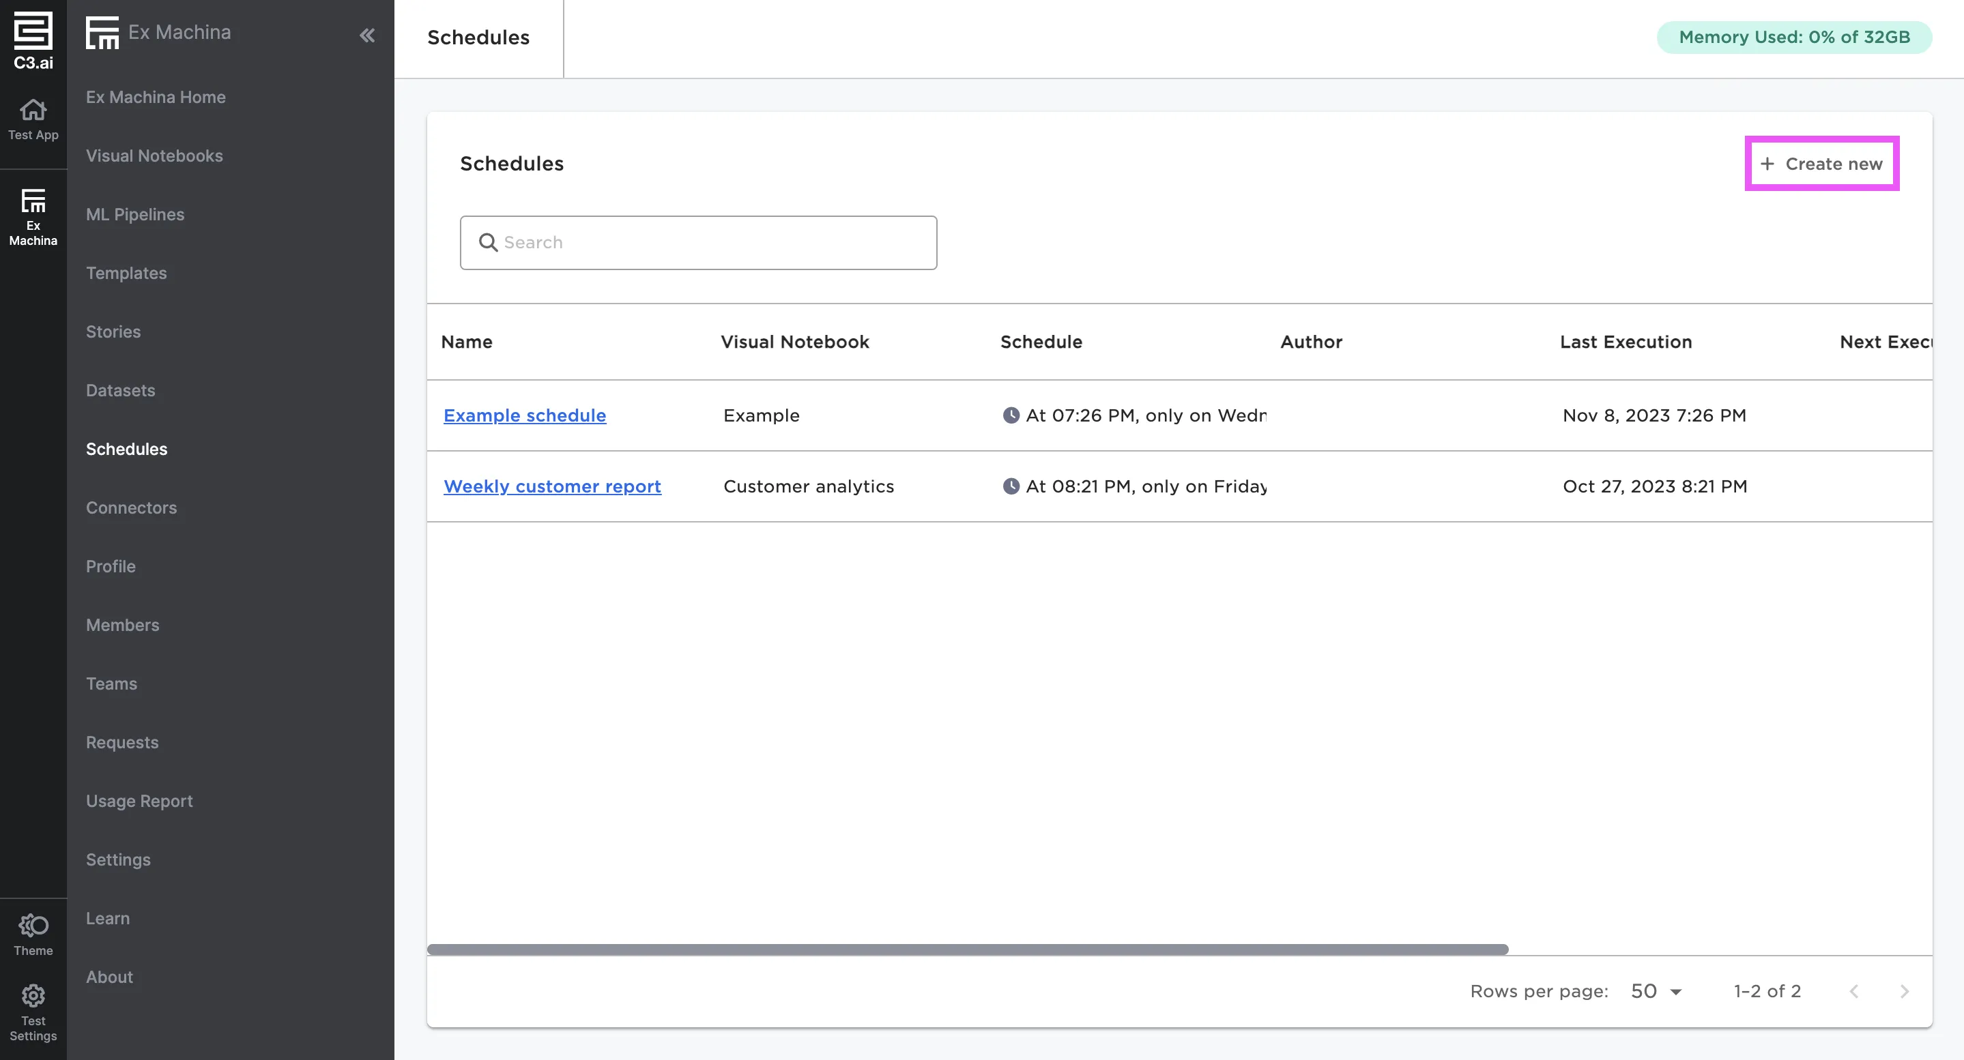The height and width of the screenshot is (1060, 1964).
Task: Open the Connectors sidebar item
Action: click(131, 507)
